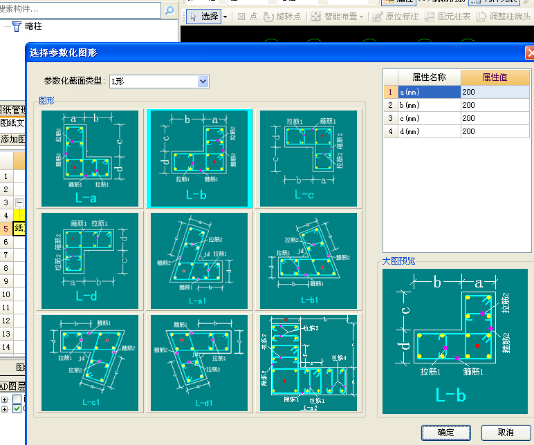Confirm with the 确定 button

point(445,433)
